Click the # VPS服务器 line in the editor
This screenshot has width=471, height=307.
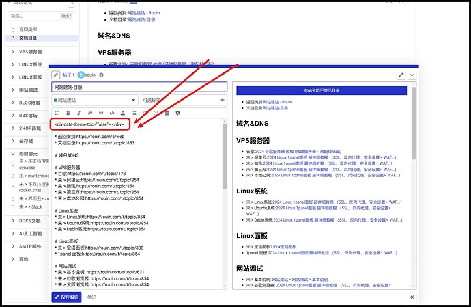pos(68,168)
